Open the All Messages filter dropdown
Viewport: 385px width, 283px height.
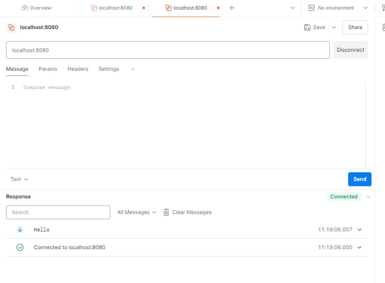coord(137,212)
